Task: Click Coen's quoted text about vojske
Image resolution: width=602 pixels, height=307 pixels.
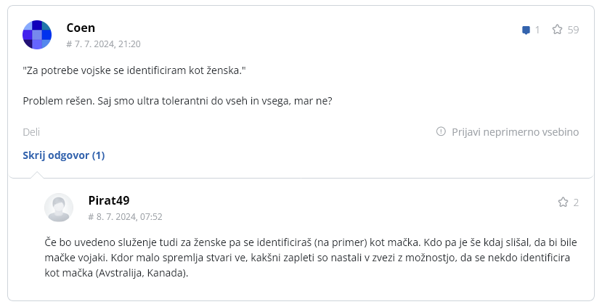Action: pyautogui.click(x=134, y=70)
